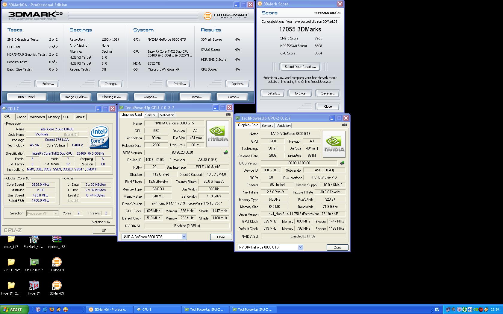Launch the 3DMark05 desktop shortcut
503x314 pixels.
click(57, 288)
